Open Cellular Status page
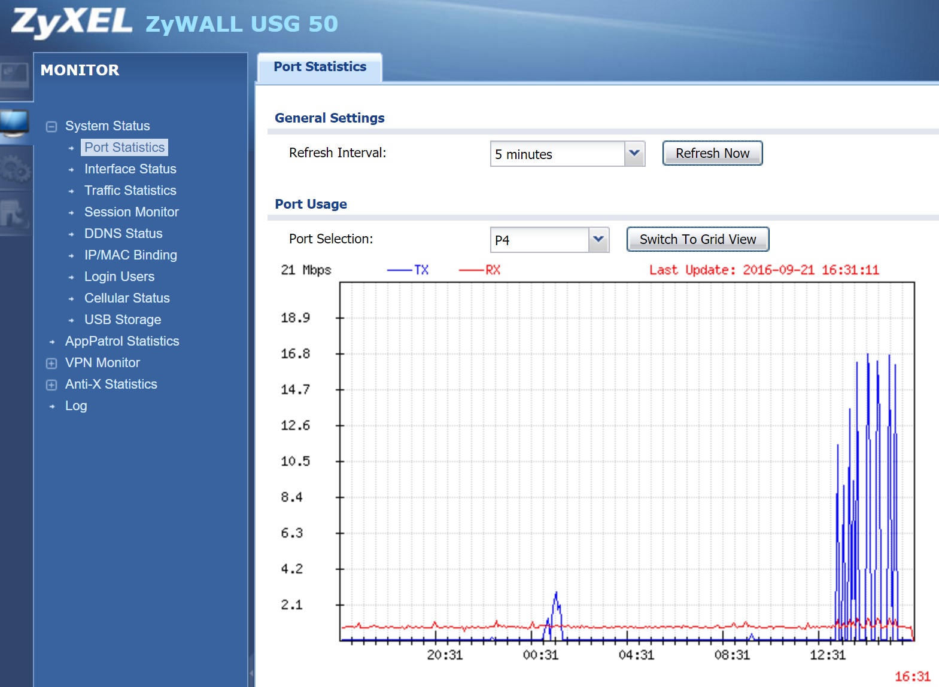 tap(127, 298)
